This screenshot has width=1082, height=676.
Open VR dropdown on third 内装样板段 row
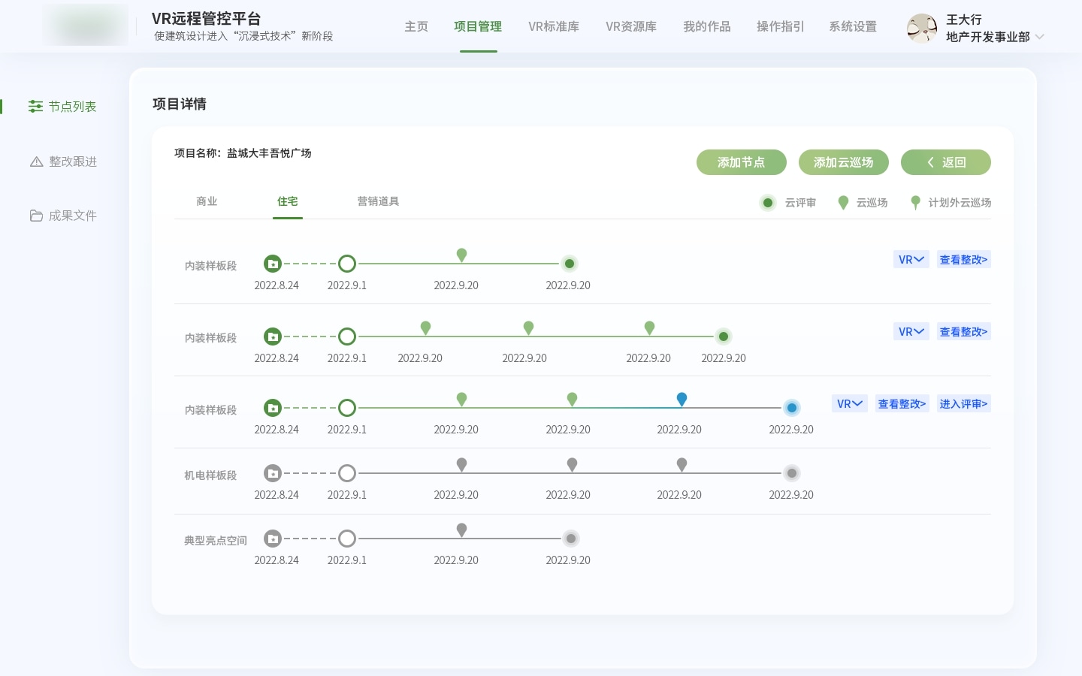[850, 403]
